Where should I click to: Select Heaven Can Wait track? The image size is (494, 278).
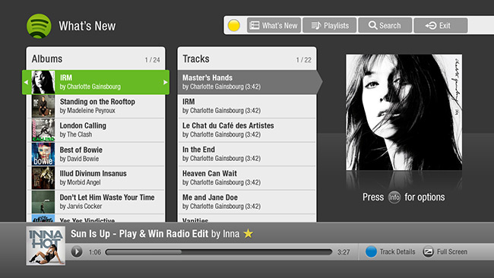point(247,178)
